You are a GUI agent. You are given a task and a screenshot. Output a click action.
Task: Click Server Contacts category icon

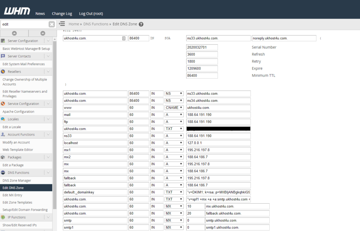point(3,56)
